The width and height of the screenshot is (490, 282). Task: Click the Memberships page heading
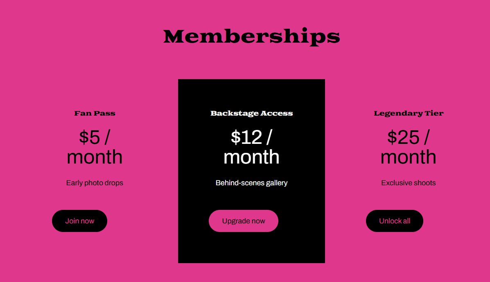pos(252,36)
